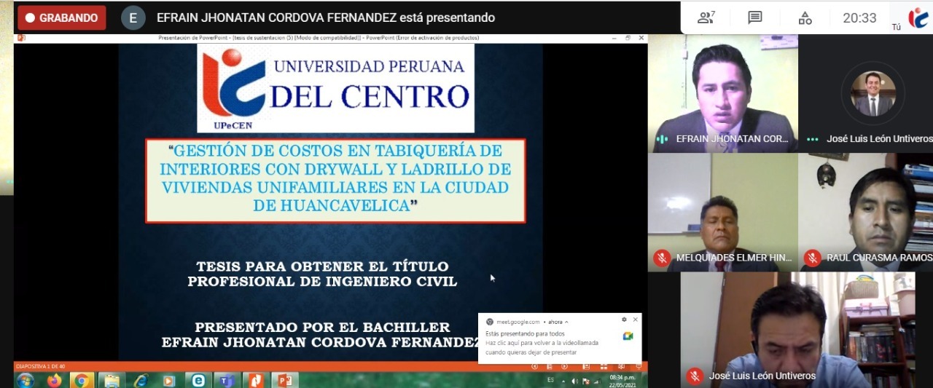Open slideshow options menu icon in PowerPoint
Screen dimensions: 933x388
550,366
